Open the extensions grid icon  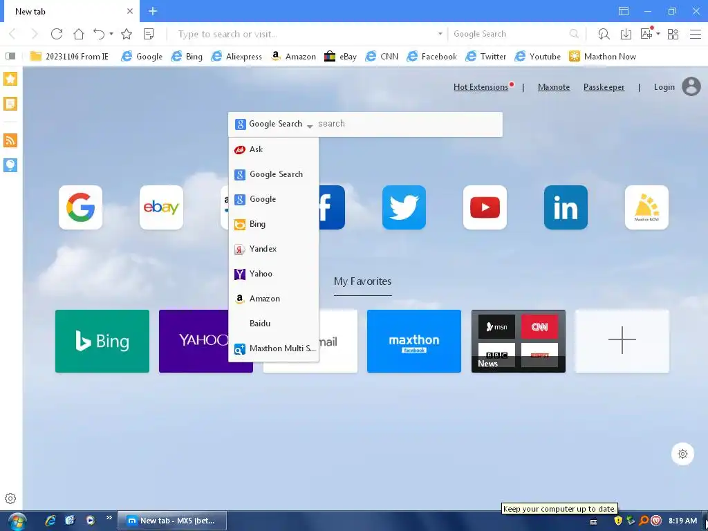pyautogui.click(x=673, y=34)
